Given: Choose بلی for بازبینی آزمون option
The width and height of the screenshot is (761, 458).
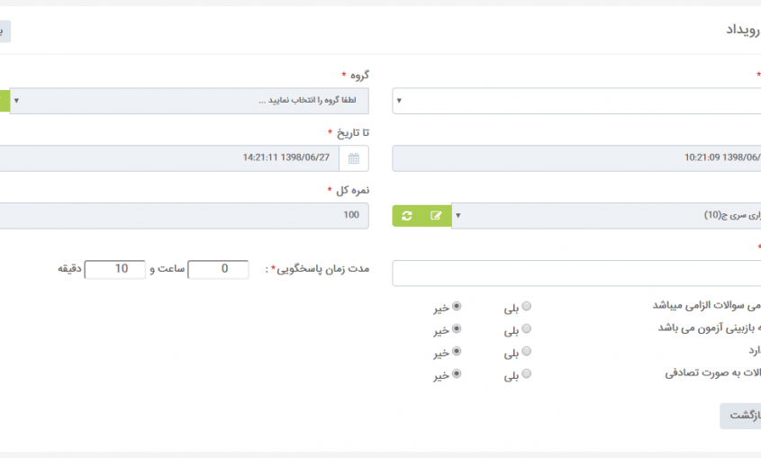Looking at the screenshot, I should pyautogui.click(x=527, y=328).
